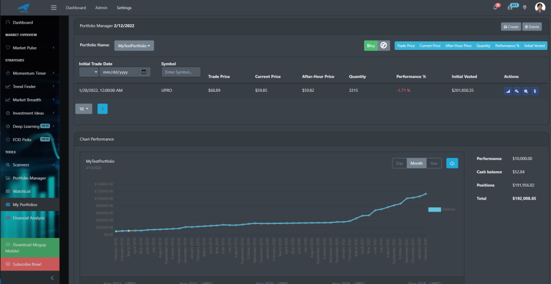Expand the Momentum Timer sidebar menu
Image resolution: width=551 pixels, height=284 pixels.
[x=30, y=74]
